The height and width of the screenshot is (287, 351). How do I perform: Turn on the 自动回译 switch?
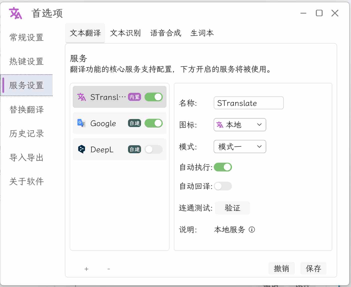tap(223, 186)
